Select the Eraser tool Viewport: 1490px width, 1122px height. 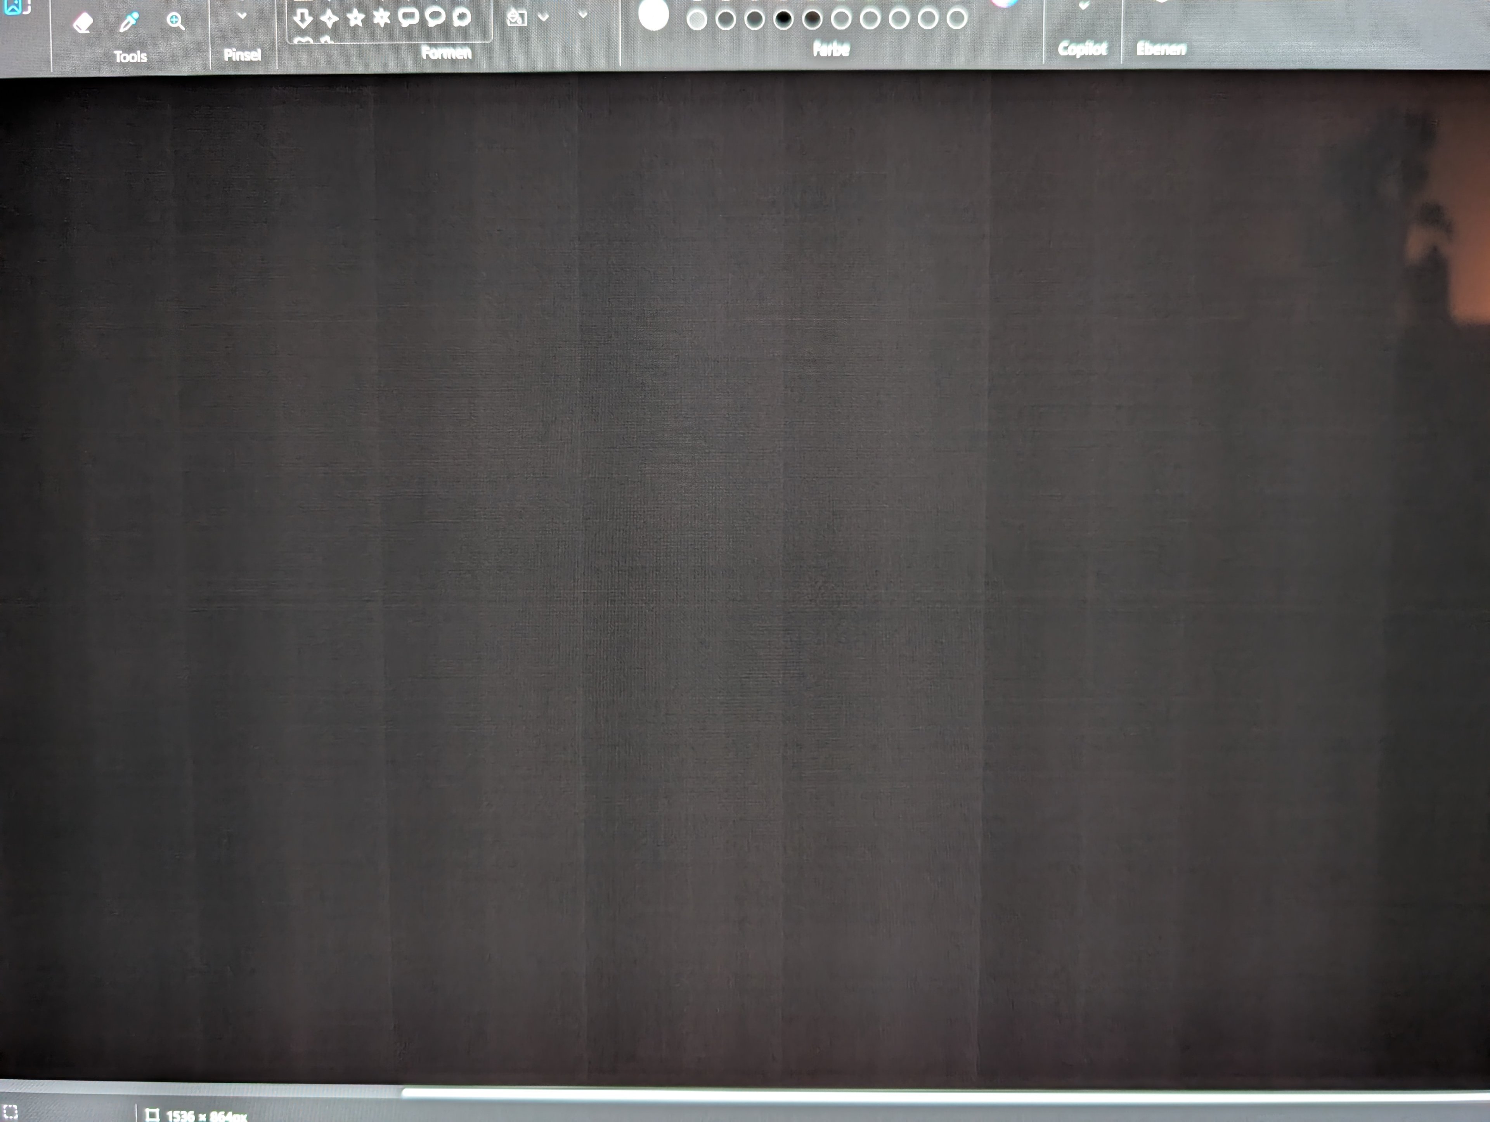[x=83, y=24]
